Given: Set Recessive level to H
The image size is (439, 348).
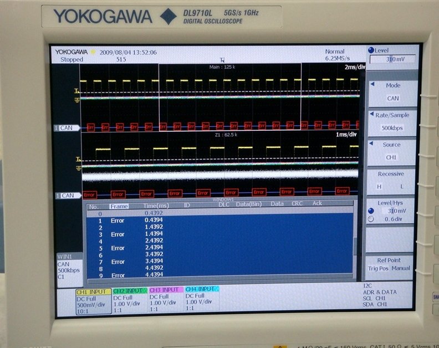Looking at the screenshot, I should (379, 186).
